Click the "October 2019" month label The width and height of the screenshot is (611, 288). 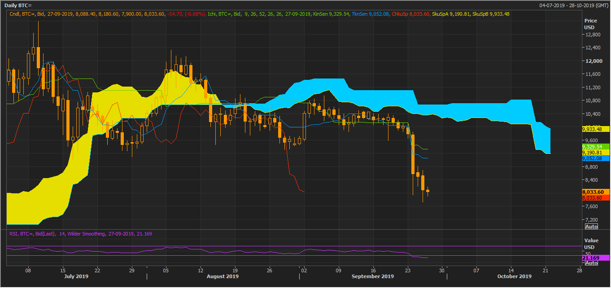tap(515, 277)
